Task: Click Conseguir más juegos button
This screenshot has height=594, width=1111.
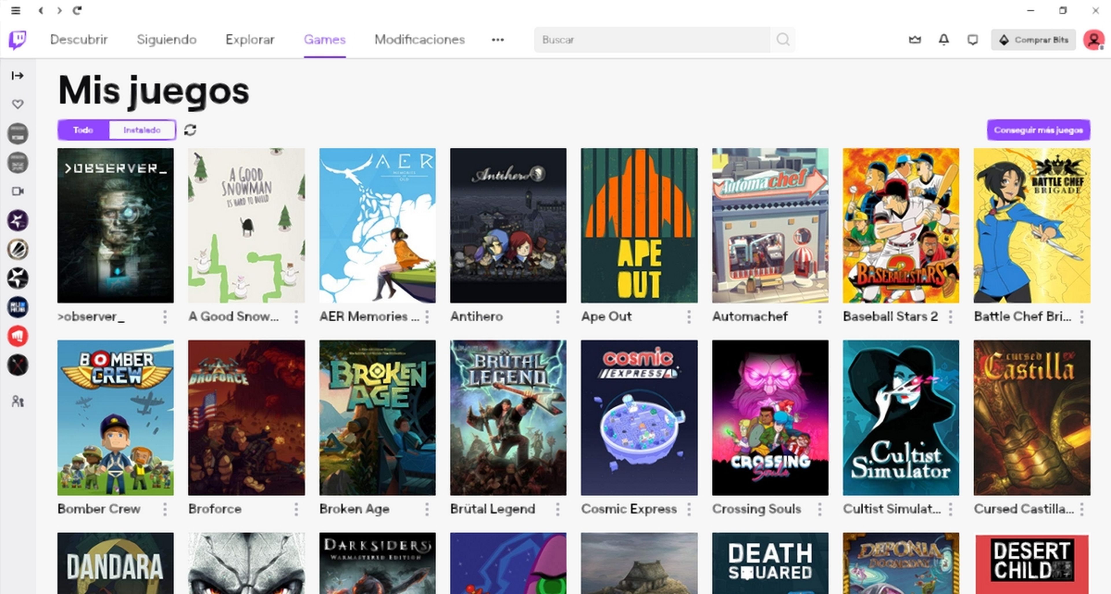Action: pos(1039,130)
